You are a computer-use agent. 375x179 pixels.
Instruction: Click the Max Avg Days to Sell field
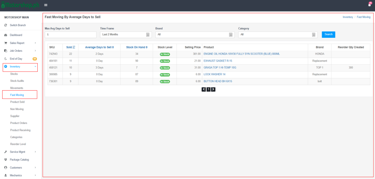click(70, 34)
